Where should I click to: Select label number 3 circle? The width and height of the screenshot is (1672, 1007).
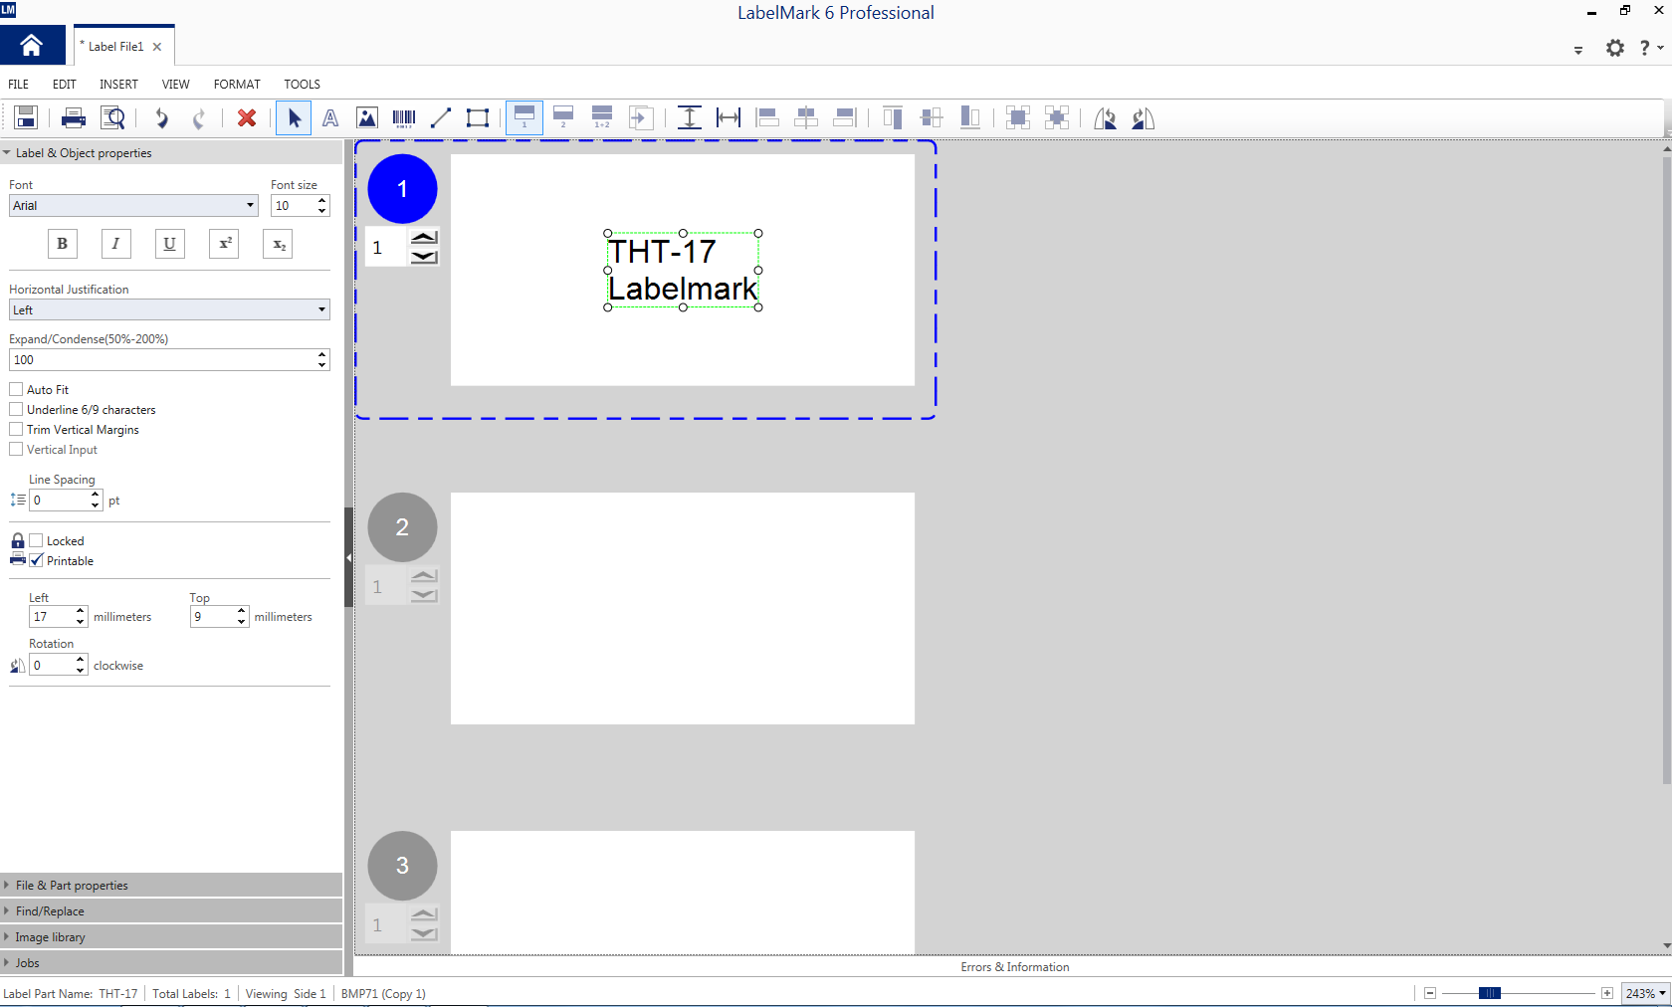(x=402, y=866)
